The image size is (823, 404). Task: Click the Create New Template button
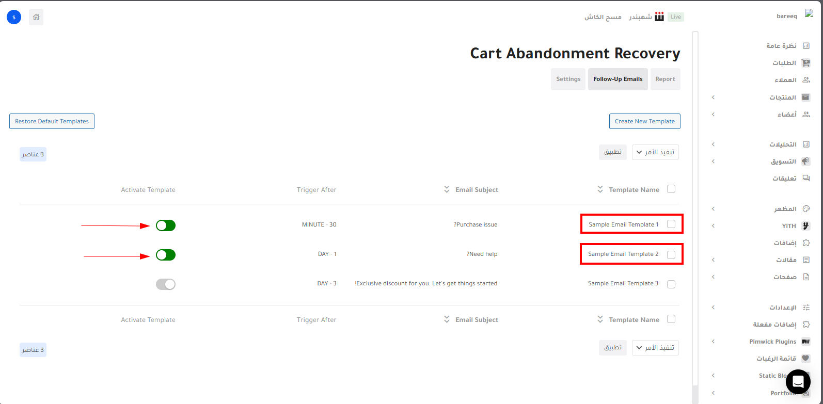pos(644,121)
